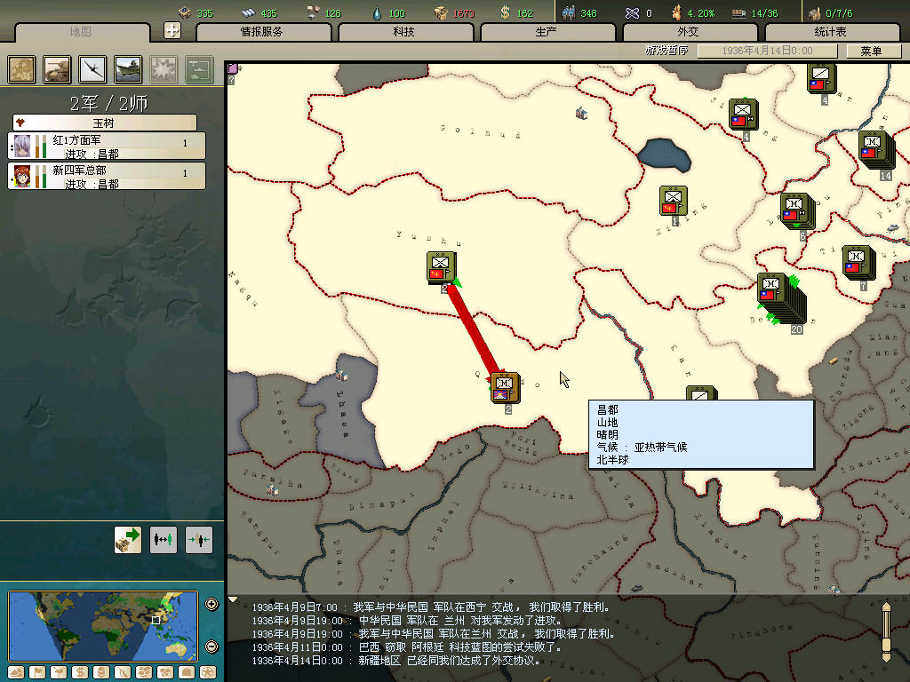Click the 玉树 province header button
910x682 pixels.
[x=105, y=123]
